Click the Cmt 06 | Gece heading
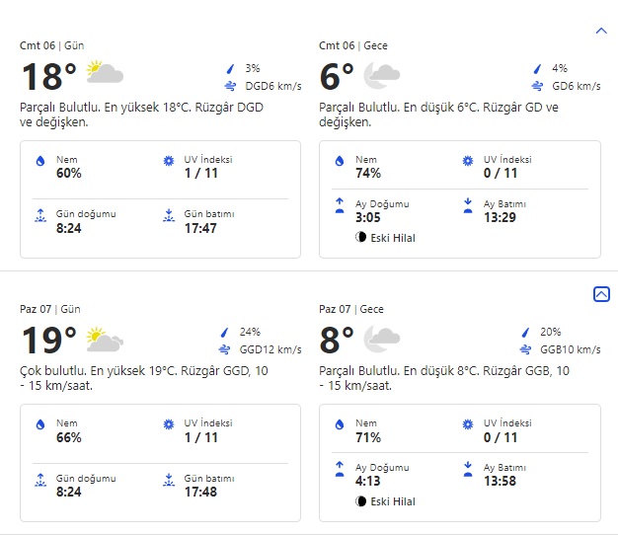 [x=351, y=45]
